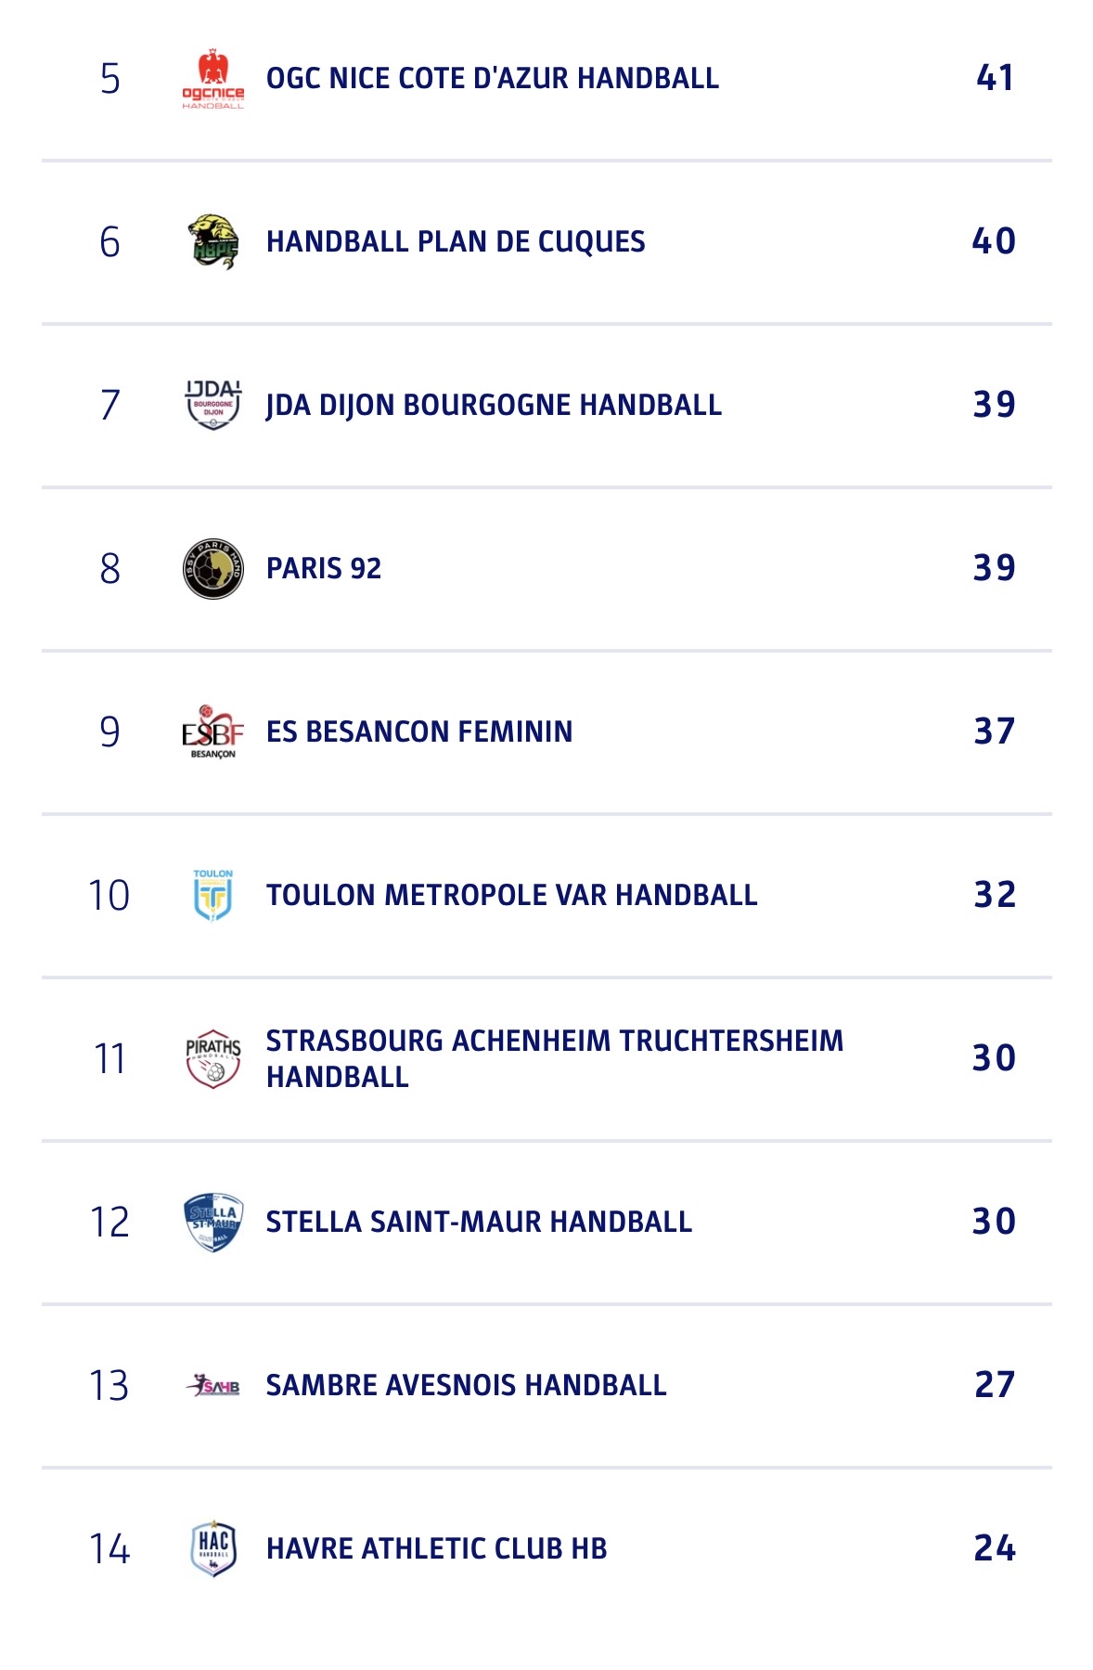Open Handball Plan de Cuques team page

coord(455,242)
